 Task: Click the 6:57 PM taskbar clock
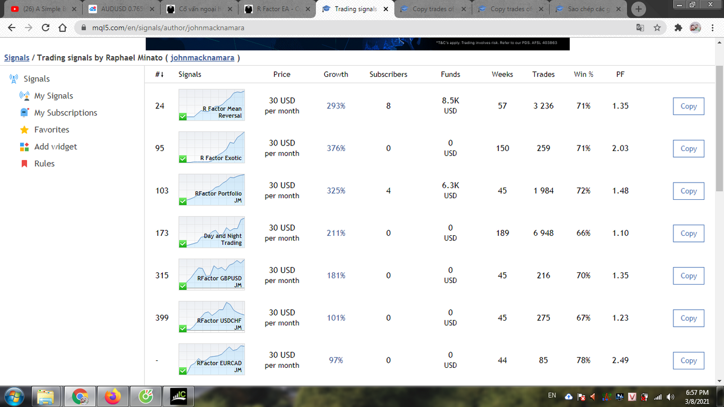[697, 392]
